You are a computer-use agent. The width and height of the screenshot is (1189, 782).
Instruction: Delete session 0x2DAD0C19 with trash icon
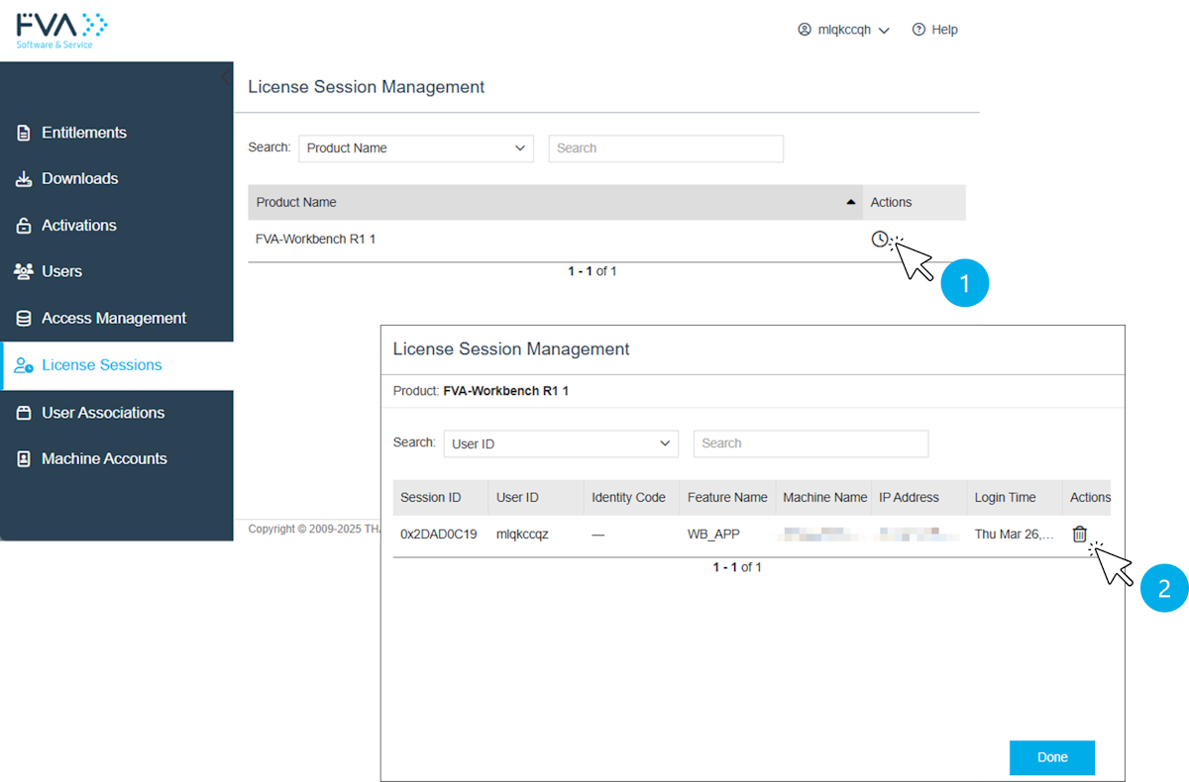click(x=1079, y=535)
